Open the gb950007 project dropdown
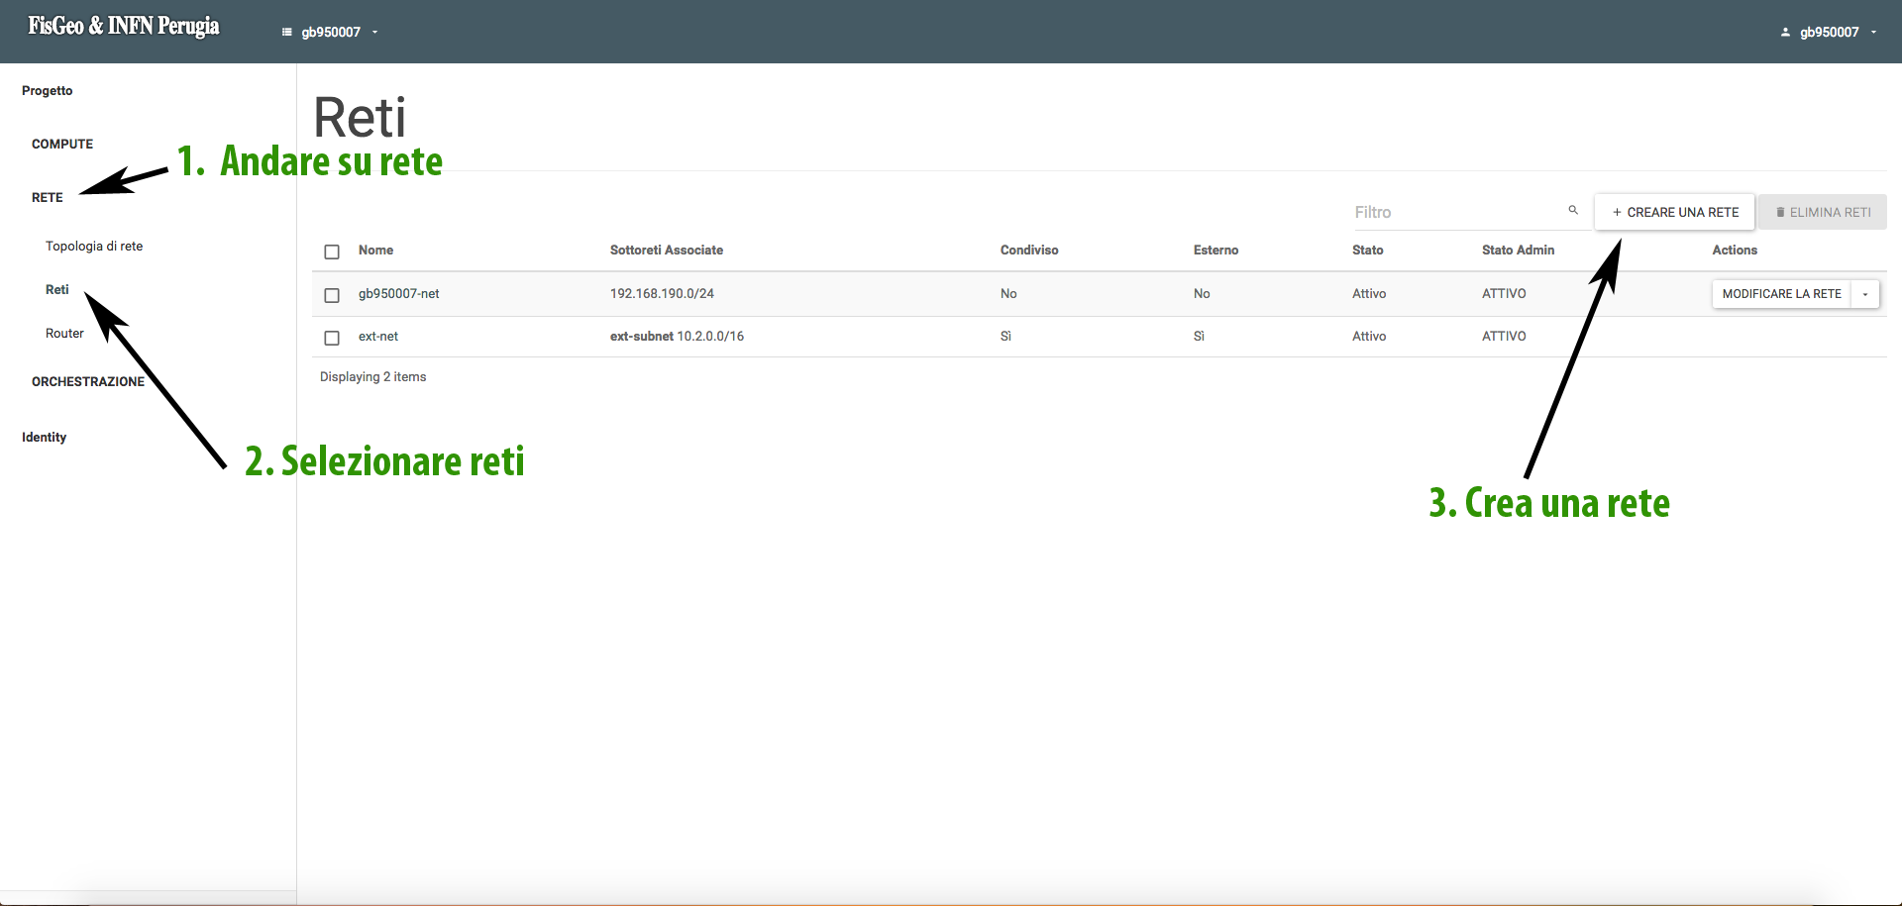1902x906 pixels. (x=332, y=33)
